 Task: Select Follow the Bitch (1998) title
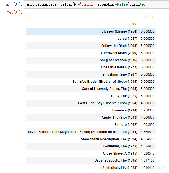pyautogui.click(x=119, y=46)
